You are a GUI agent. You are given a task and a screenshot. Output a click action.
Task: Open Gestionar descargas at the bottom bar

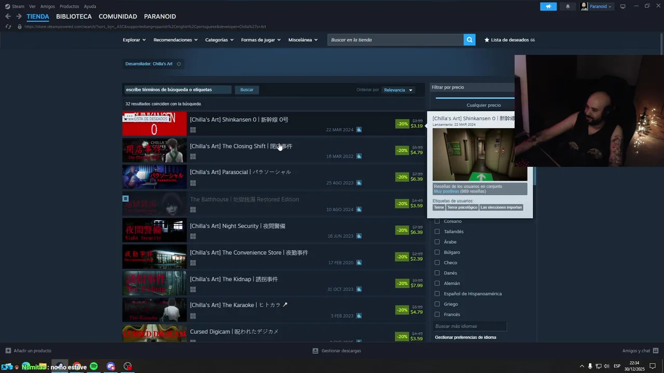coord(337,351)
